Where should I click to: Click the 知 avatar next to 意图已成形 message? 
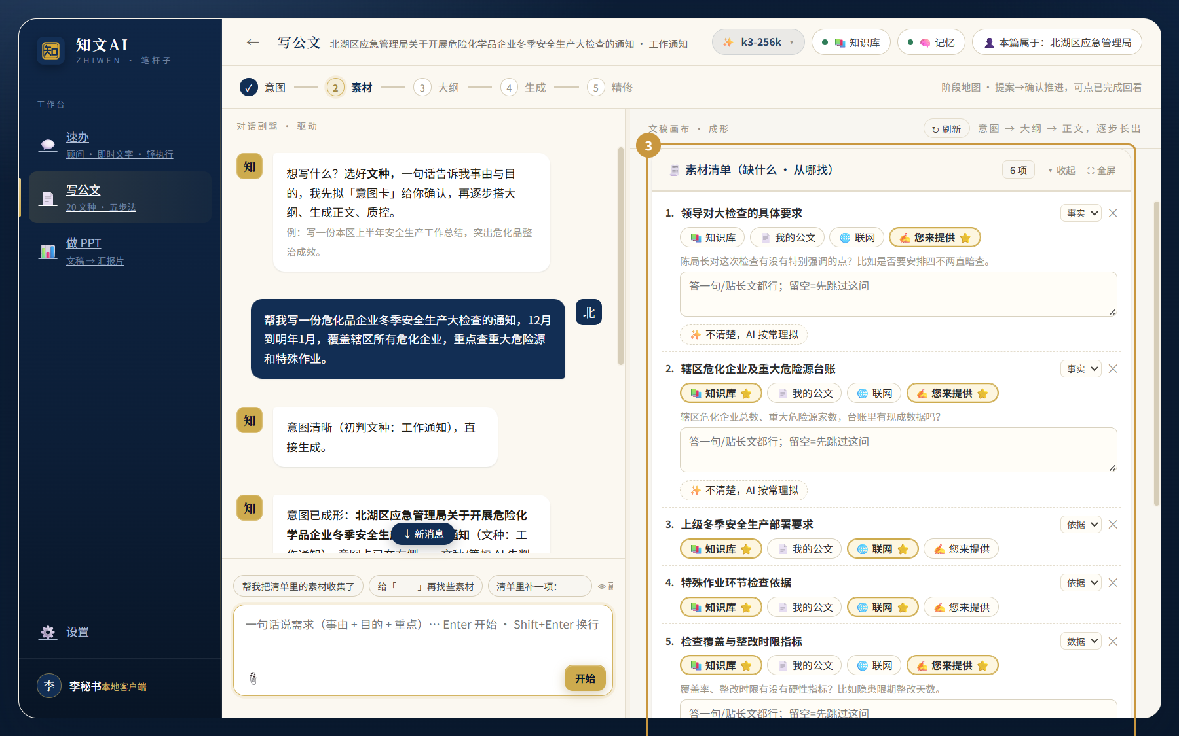(250, 508)
